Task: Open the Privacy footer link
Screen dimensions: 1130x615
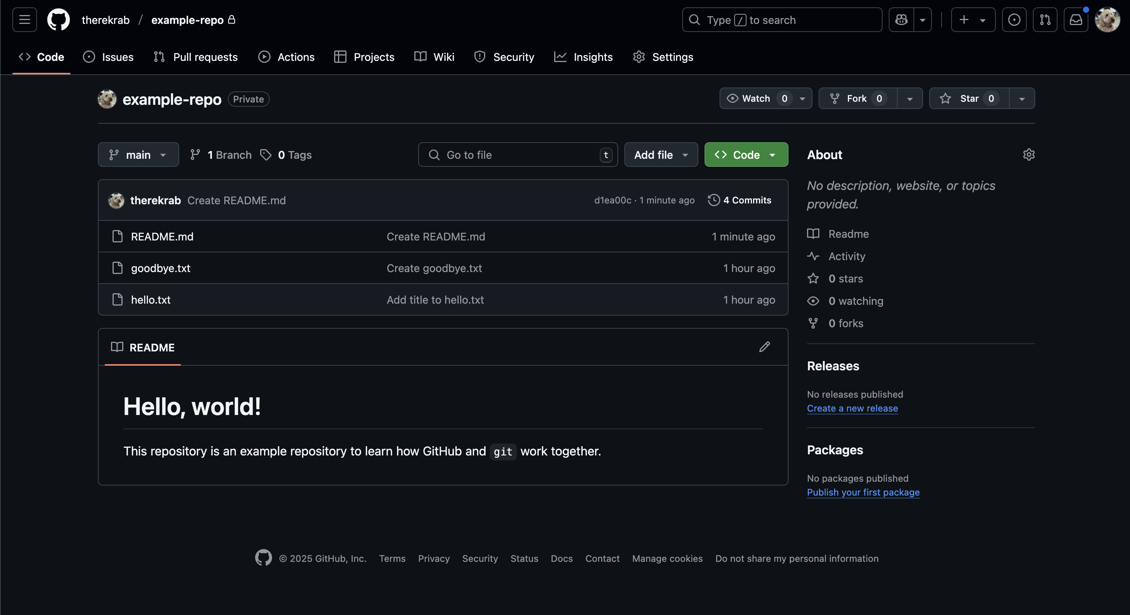Action: 434,558
